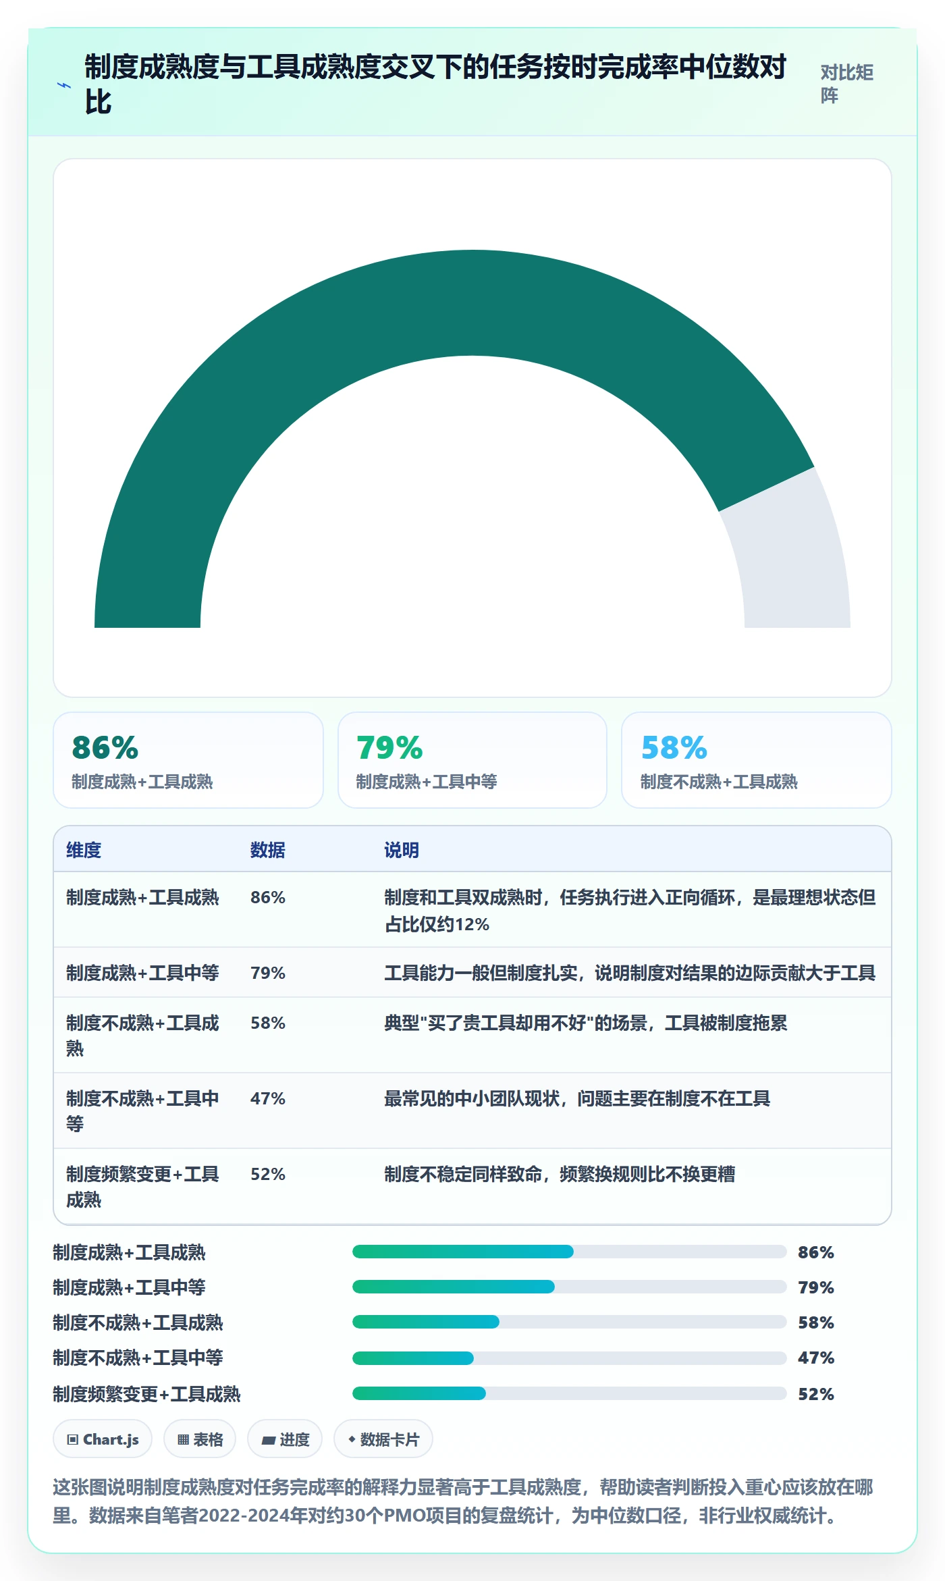Image resolution: width=945 pixels, height=1581 pixels.
Task: Click the 维度 column header
Action: pos(84,850)
